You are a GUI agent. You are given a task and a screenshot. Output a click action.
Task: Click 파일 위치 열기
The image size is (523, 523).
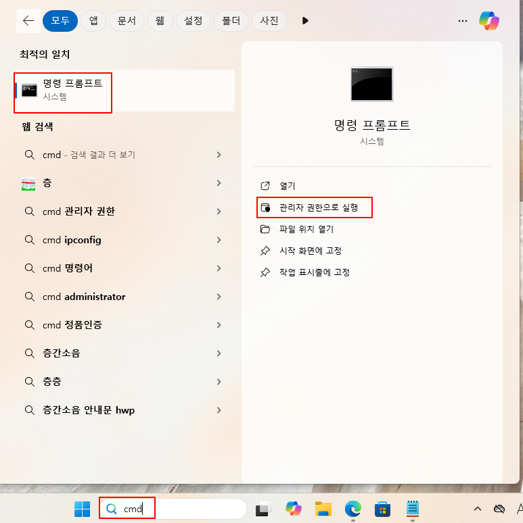point(306,229)
